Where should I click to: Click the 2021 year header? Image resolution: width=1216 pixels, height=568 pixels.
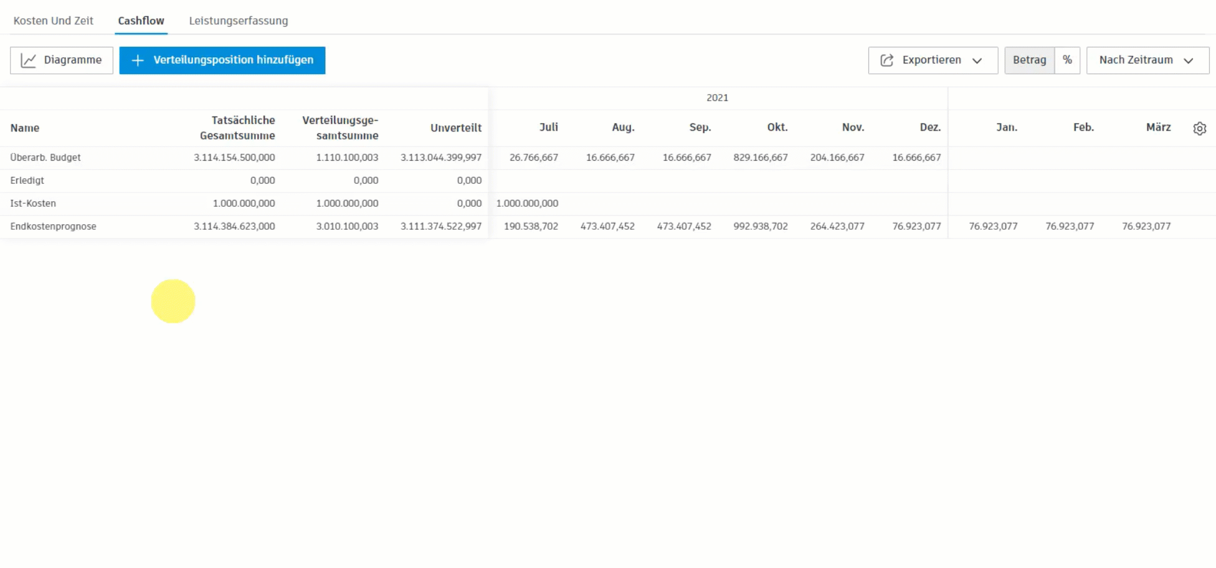point(717,97)
